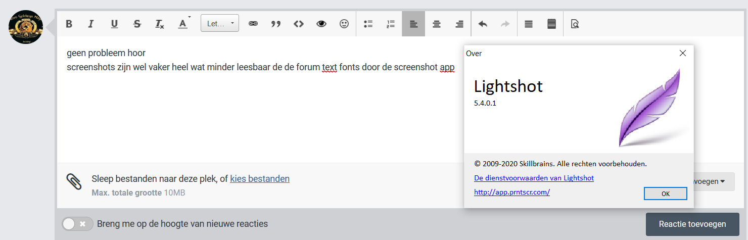
Task: Toggle italic formatting
Action: pos(91,24)
